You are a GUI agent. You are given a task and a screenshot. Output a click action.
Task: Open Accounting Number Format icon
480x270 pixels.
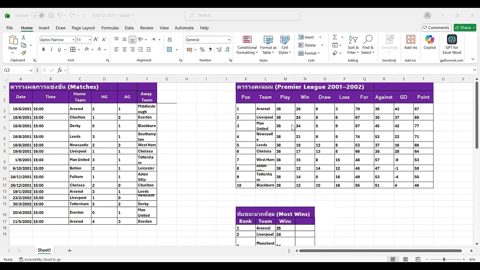pos(189,49)
